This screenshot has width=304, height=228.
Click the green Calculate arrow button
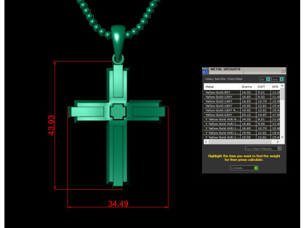click(x=256, y=168)
